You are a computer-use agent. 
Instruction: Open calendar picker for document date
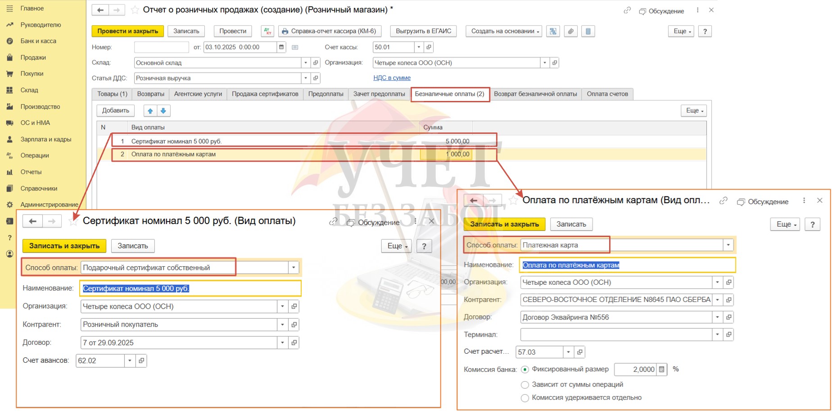pos(281,47)
